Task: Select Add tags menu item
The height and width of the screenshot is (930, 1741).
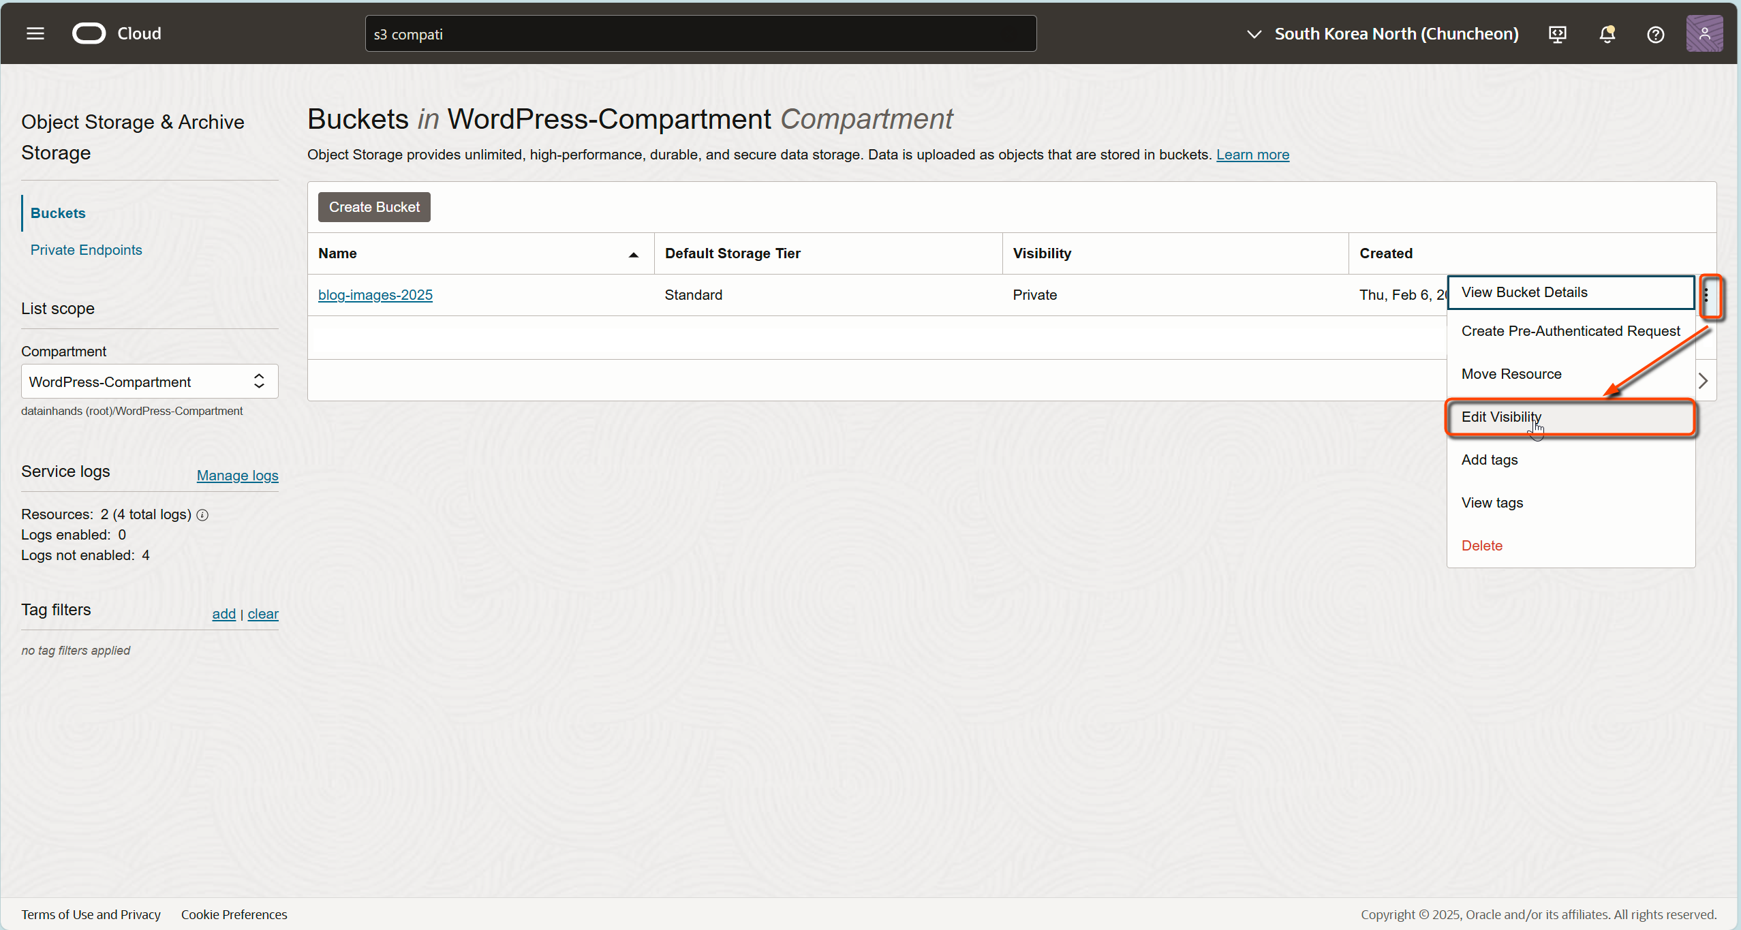Action: [x=1571, y=460]
